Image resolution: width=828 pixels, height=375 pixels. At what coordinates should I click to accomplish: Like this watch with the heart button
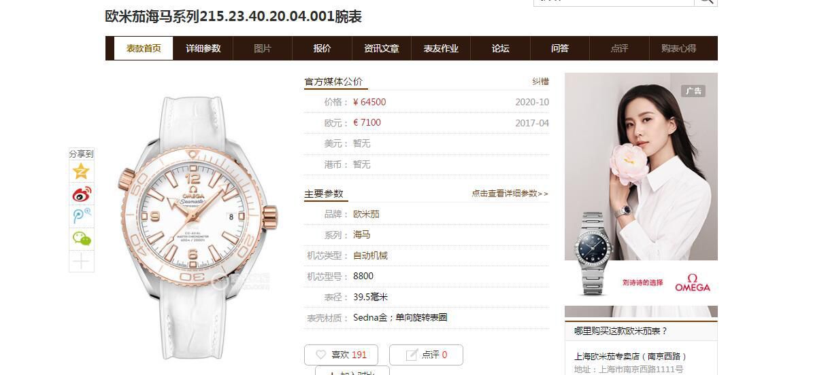click(342, 355)
